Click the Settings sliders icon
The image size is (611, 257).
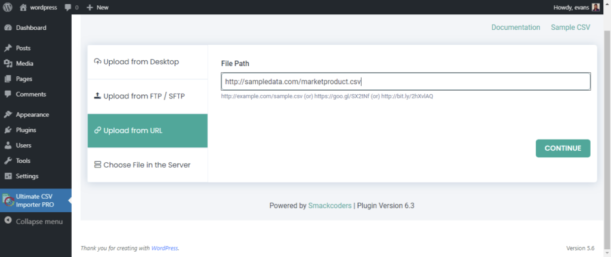coord(8,176)
